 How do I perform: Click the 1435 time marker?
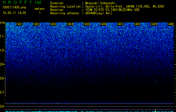tap(86, 24)
